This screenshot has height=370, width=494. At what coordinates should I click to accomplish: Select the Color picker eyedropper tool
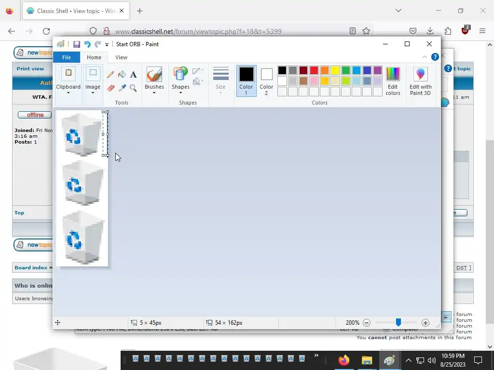(122, 88)
